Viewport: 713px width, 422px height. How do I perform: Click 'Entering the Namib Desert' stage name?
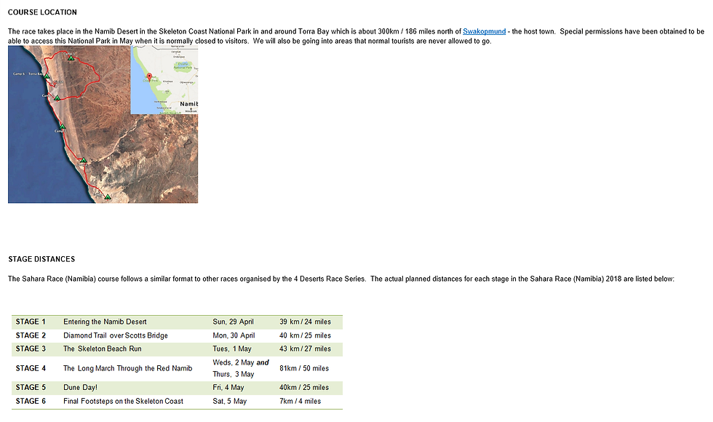105,322
